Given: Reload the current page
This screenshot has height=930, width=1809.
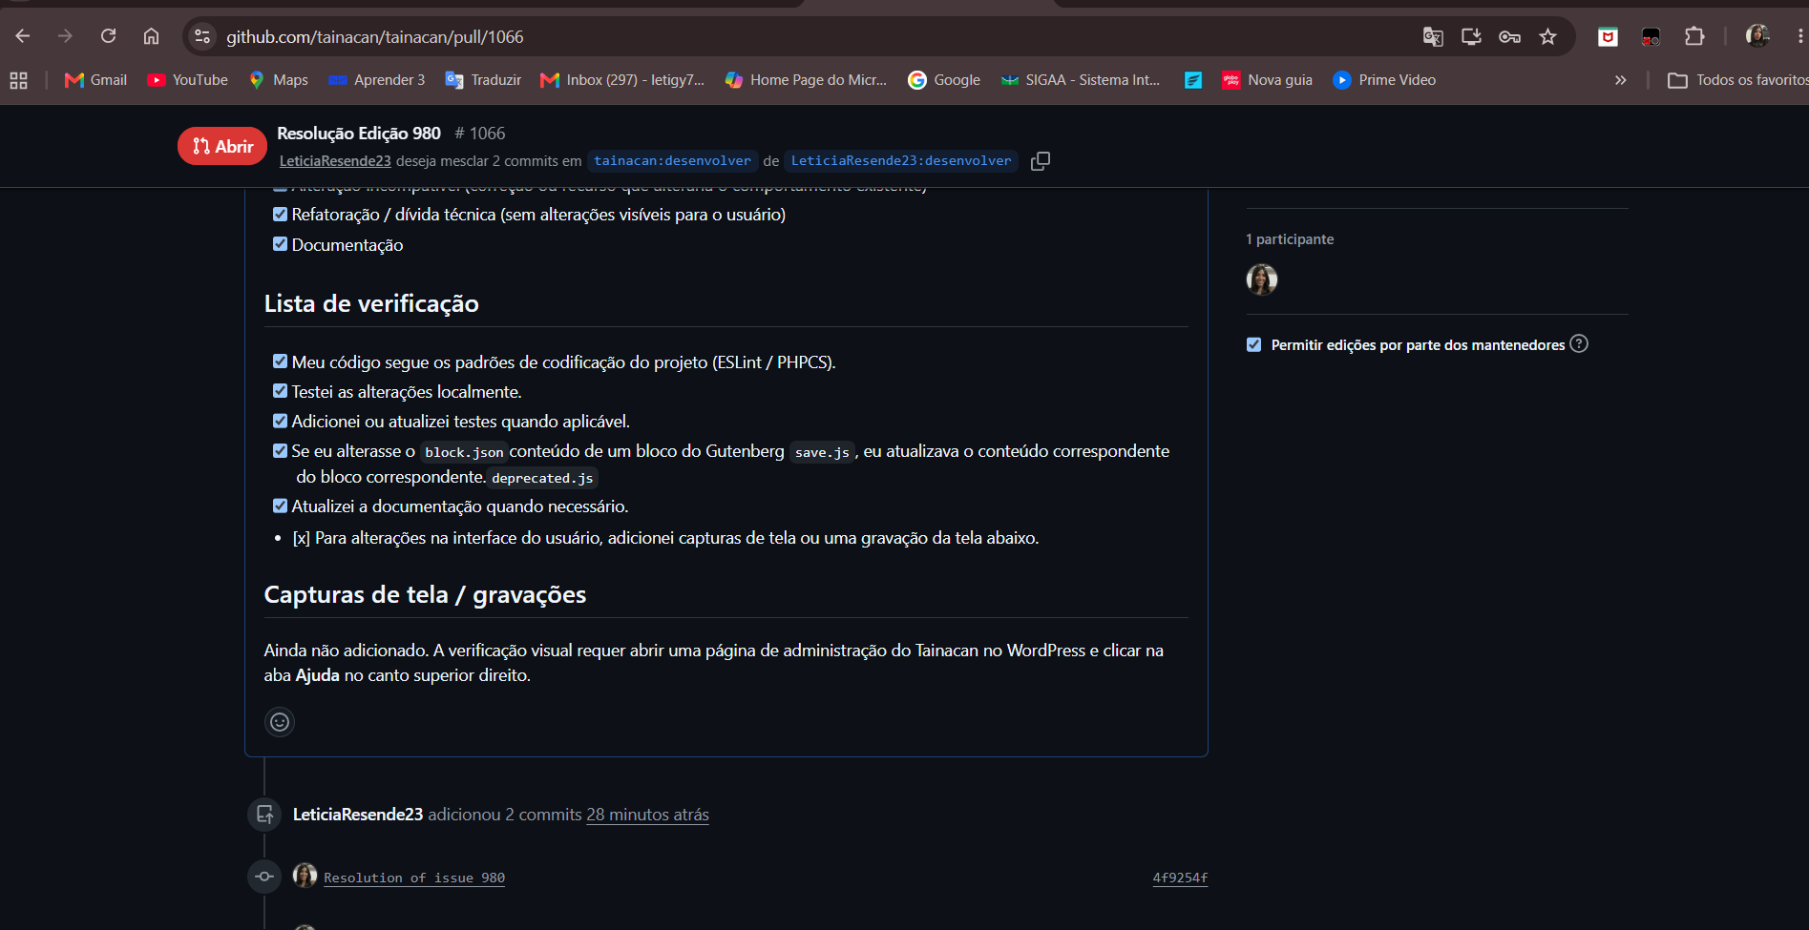Looking at the screenshot, I should tap(108, 36).
